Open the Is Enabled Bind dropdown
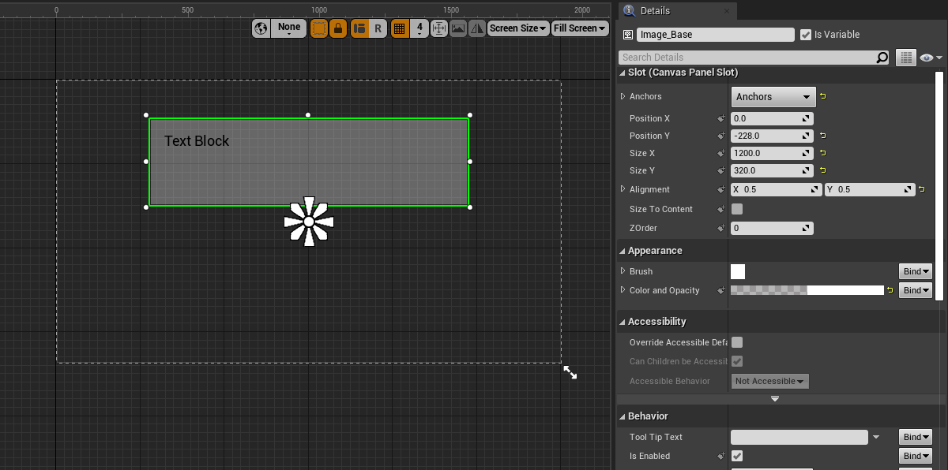948x470 pixels. pyautogui.click(x=916, y=456)
